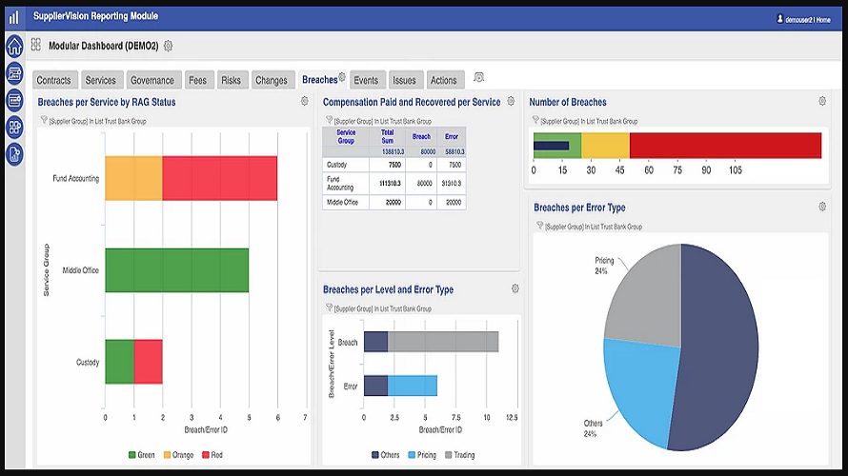Open the sidebar report document icon
This screenshot has width=848, height=476.
click(14, 154)
